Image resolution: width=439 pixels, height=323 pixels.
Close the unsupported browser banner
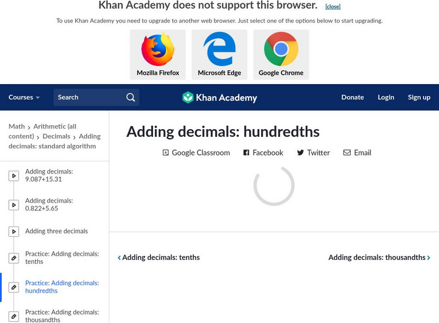click(333, 7)
